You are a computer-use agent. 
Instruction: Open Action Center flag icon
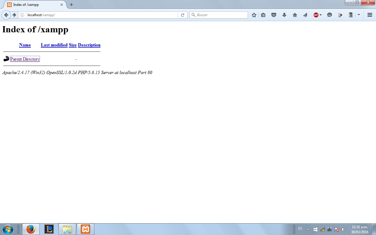point(337,229)
